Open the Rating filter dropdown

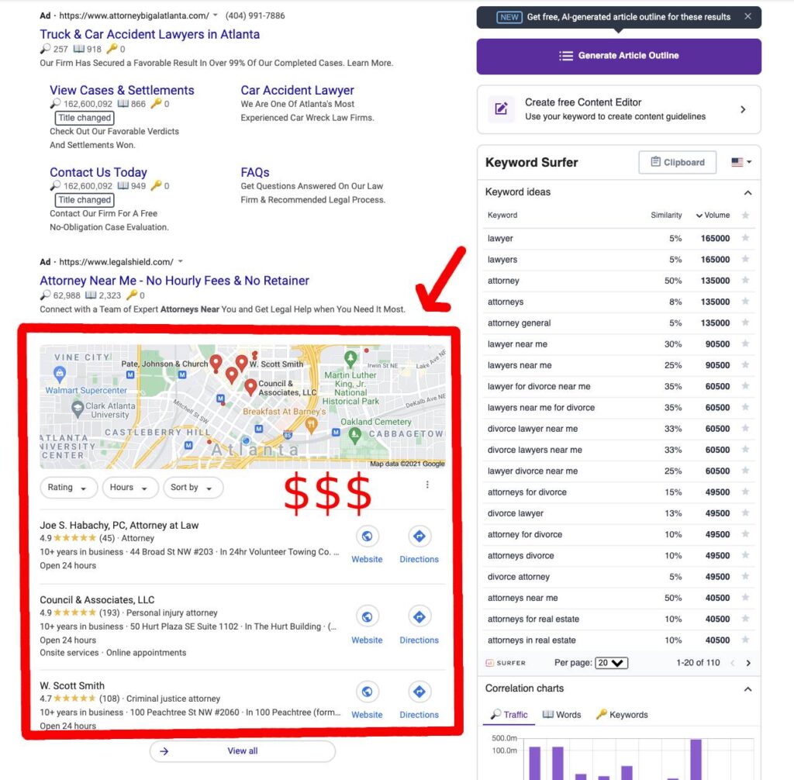pos(67,488)
